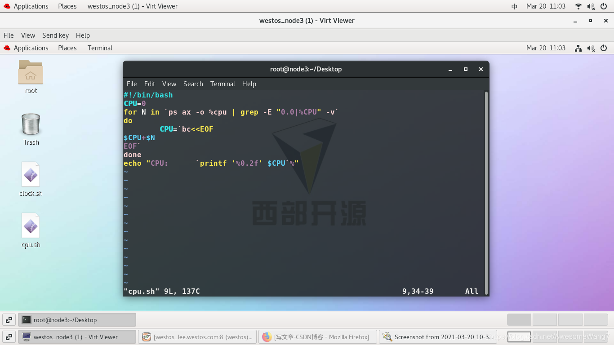Viewport: 614px width, 345px height.
Task: Click the echo "CPU: line
Action: tap(211, 164)
